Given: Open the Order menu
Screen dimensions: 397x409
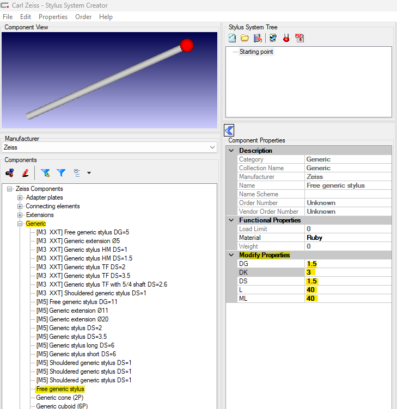Looking at the screenshot, I should (x=83, y=17).
